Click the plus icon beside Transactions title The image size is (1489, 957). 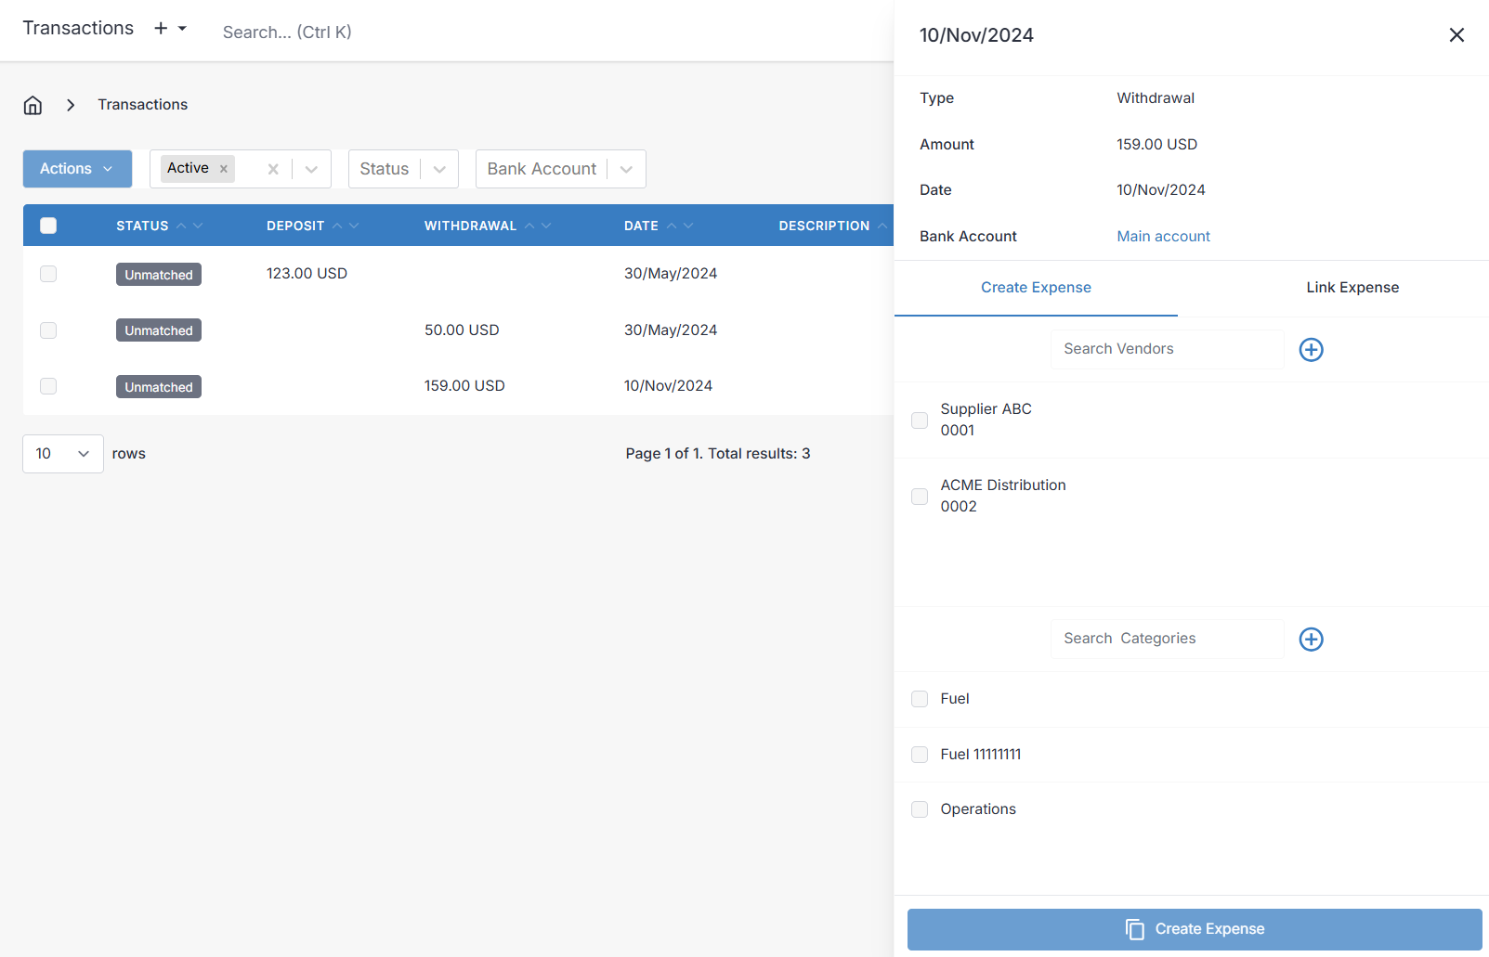pyautogui.click(x=161, y=29)
